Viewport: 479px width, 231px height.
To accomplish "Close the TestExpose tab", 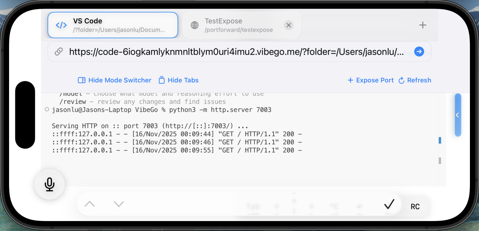I will pyautogui.click(x=288, y=25).
